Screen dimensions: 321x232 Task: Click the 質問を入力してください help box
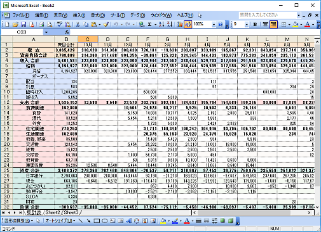(268, 15)
